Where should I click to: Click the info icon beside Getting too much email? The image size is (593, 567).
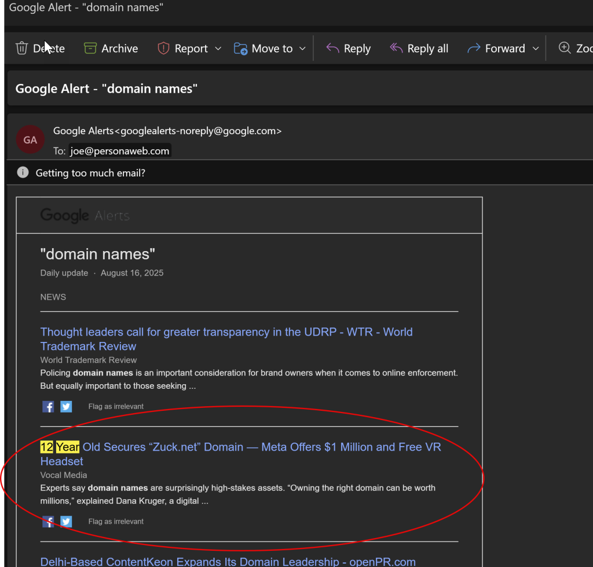23,172
